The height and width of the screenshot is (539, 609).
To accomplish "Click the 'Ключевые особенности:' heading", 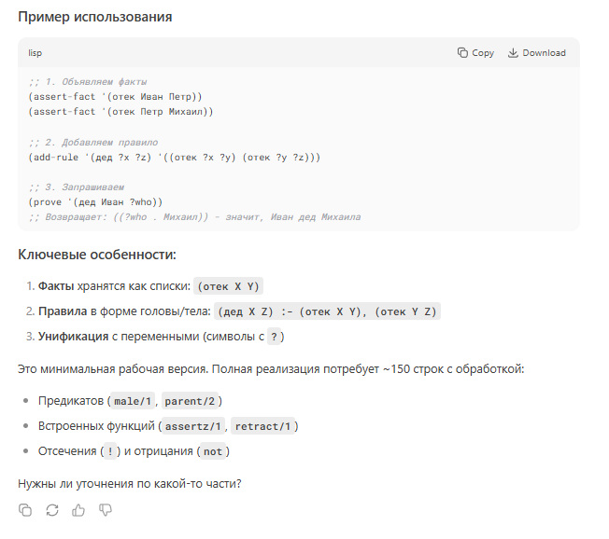I will click(x=97, y=255).
